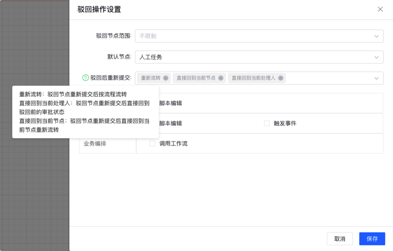Open the 默认节点 dropdown arrow
The image size is (393, 251).
click(x=376, y=57)
